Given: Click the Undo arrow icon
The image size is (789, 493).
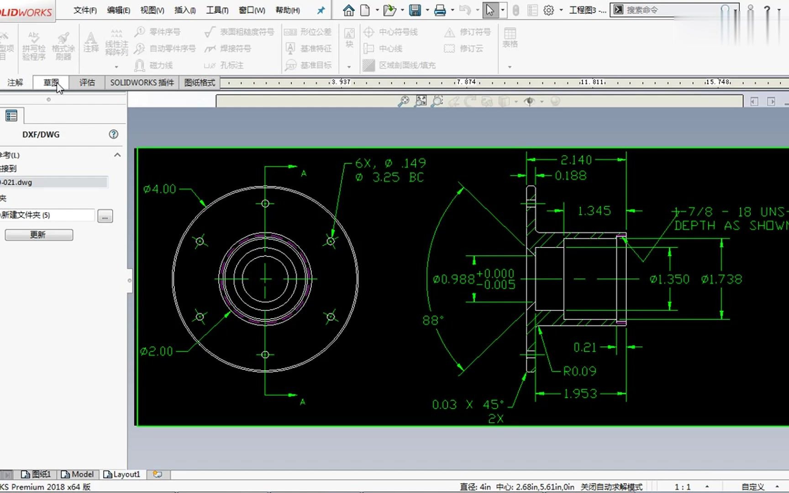Looking at the screenshot, I should pyautogui.click(x=465, y=10).
